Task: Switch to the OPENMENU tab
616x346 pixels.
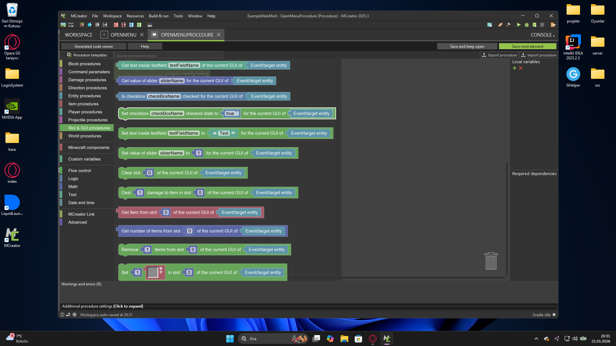Action: tap(123, 35)
